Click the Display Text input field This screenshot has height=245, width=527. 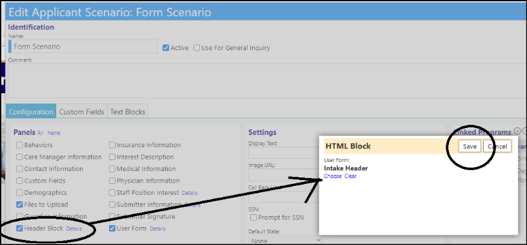[284, 152]
